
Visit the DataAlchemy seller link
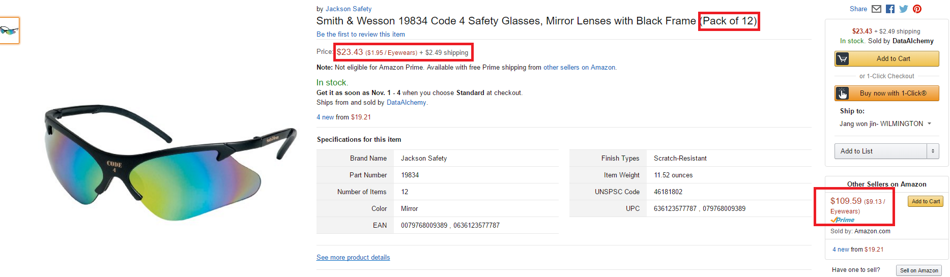pos(406,103)
